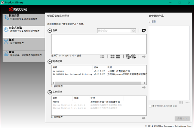Click the 搜索设备 search field
The width and height of the screenshot is (194, 129).
pyautogui.click(x=114, y=31)
